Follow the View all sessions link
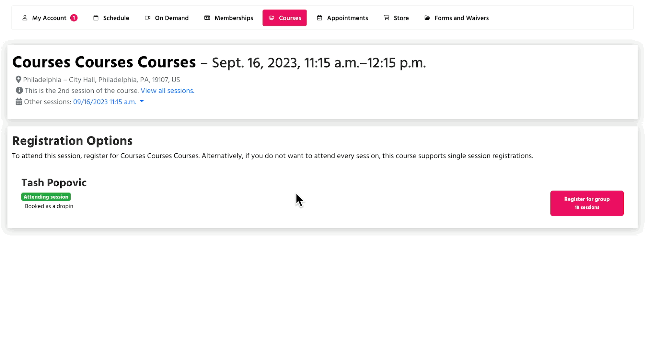This screenshot has height=361, width=648. click(x=167, y=91)
